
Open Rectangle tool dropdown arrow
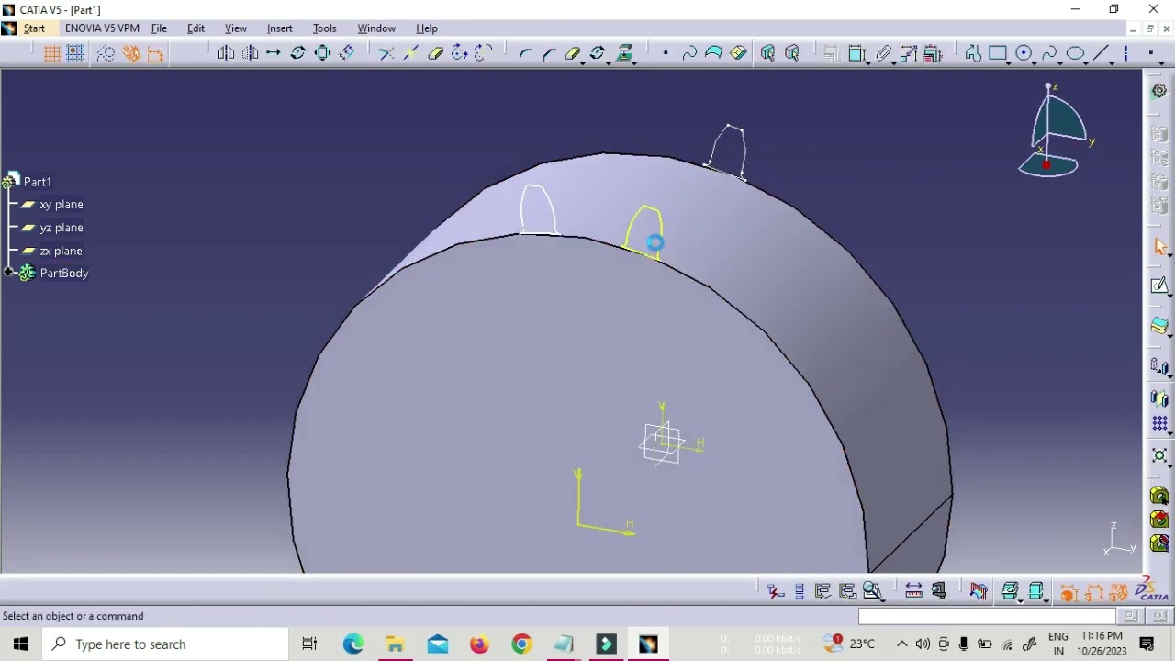point(1008,62)
